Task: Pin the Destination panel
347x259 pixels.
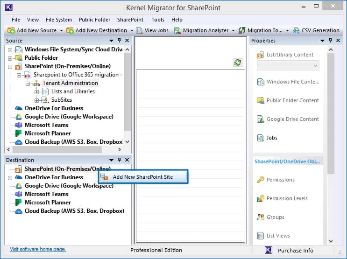Action: [x=119, y=160]
